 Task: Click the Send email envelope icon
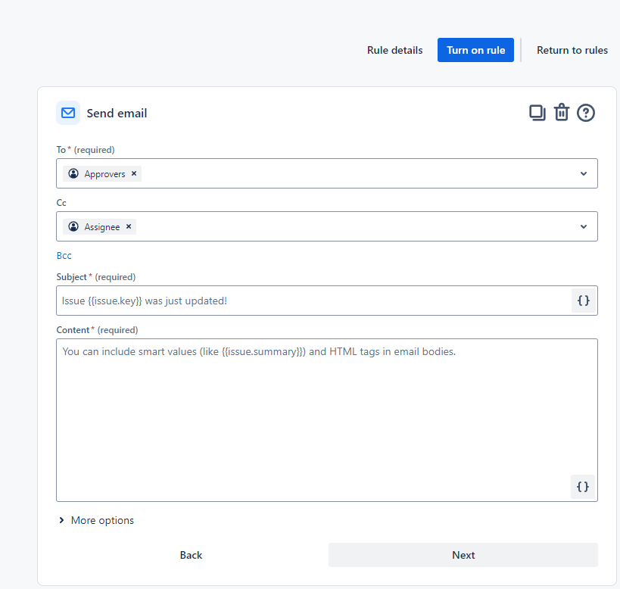68,113
